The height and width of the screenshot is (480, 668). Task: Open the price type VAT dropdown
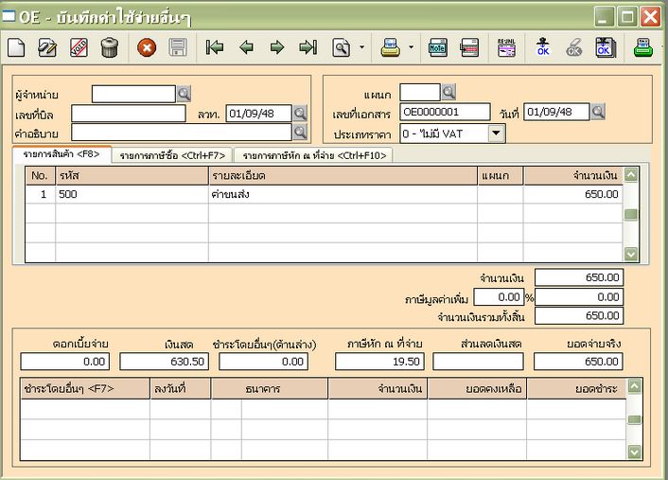pyautogui.click(x=498, y=133)
